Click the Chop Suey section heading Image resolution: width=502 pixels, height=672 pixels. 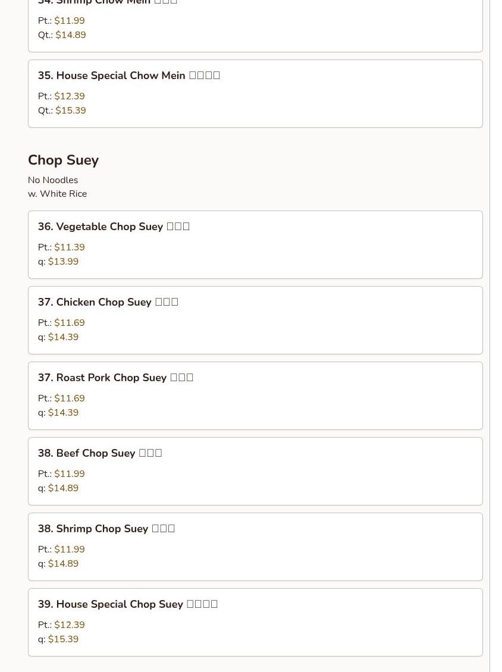tap(63, 160)
